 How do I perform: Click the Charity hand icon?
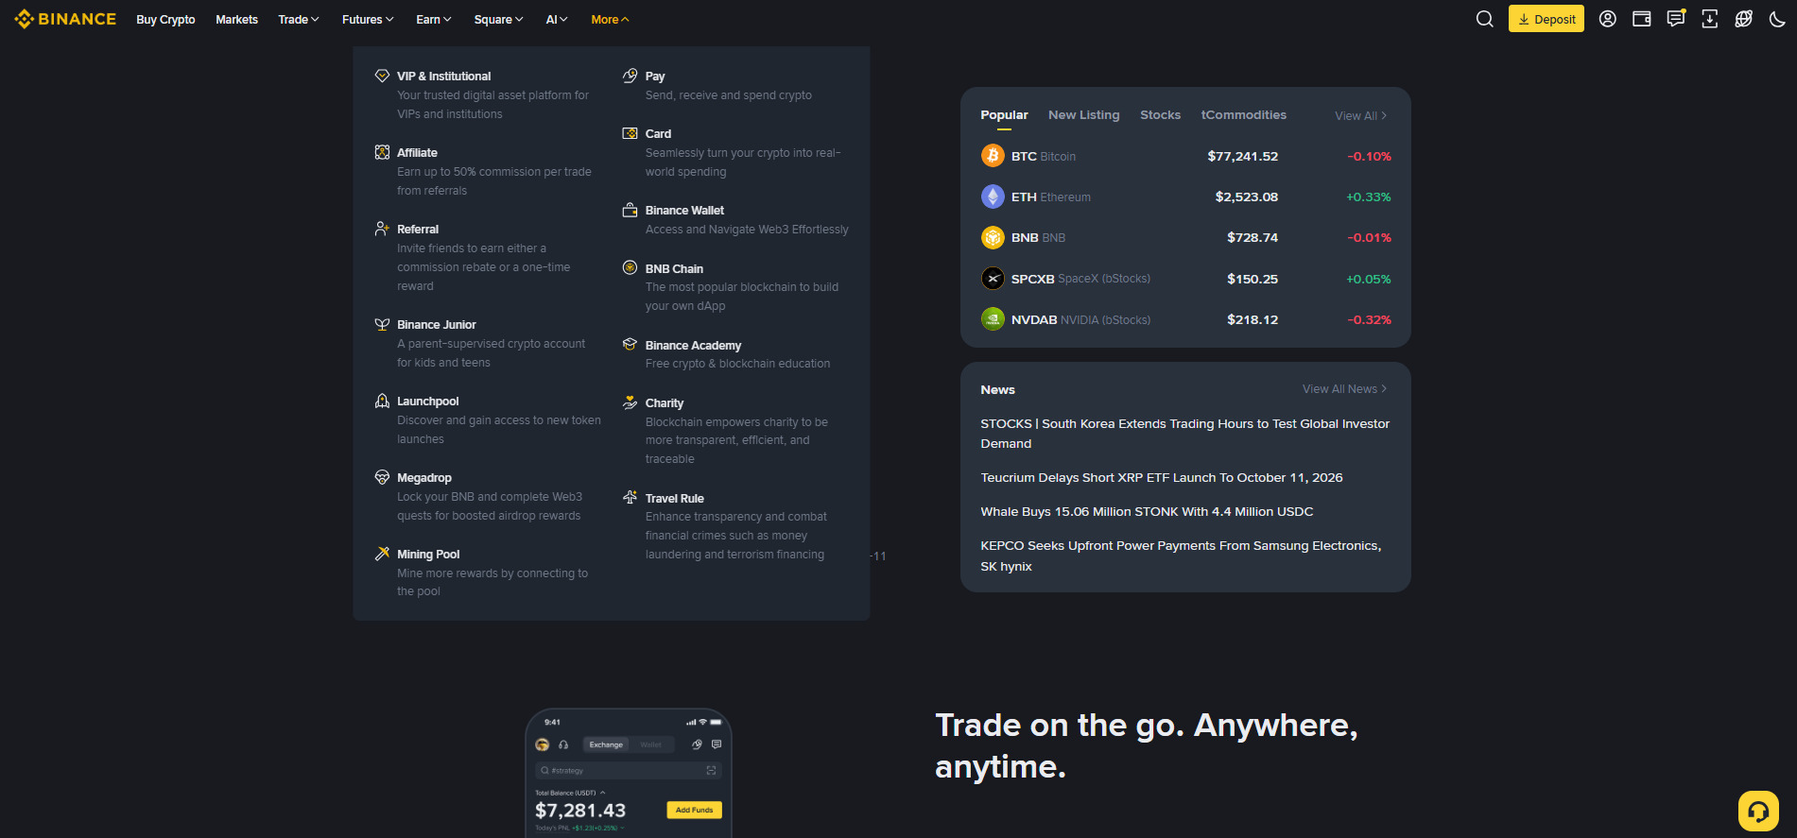(630, 402)
